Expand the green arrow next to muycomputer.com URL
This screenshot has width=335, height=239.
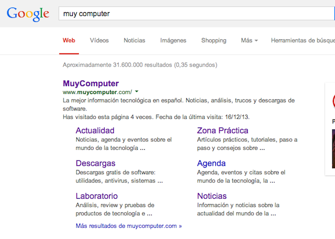(x=137, y=92)
